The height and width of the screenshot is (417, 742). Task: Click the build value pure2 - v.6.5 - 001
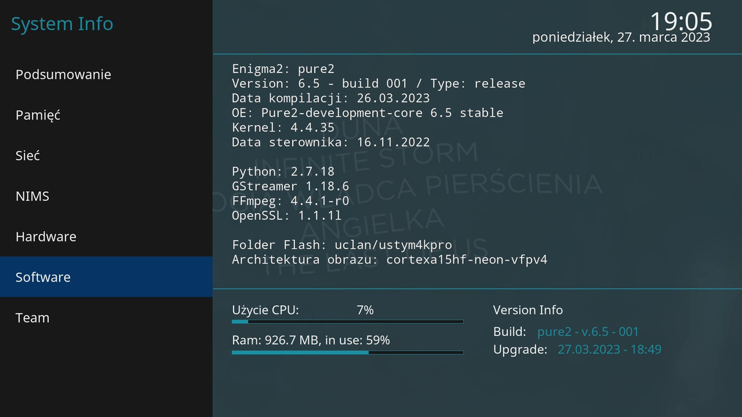(x=588, y=332)
